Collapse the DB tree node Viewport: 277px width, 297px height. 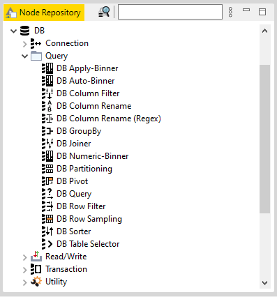click(14, 31)
